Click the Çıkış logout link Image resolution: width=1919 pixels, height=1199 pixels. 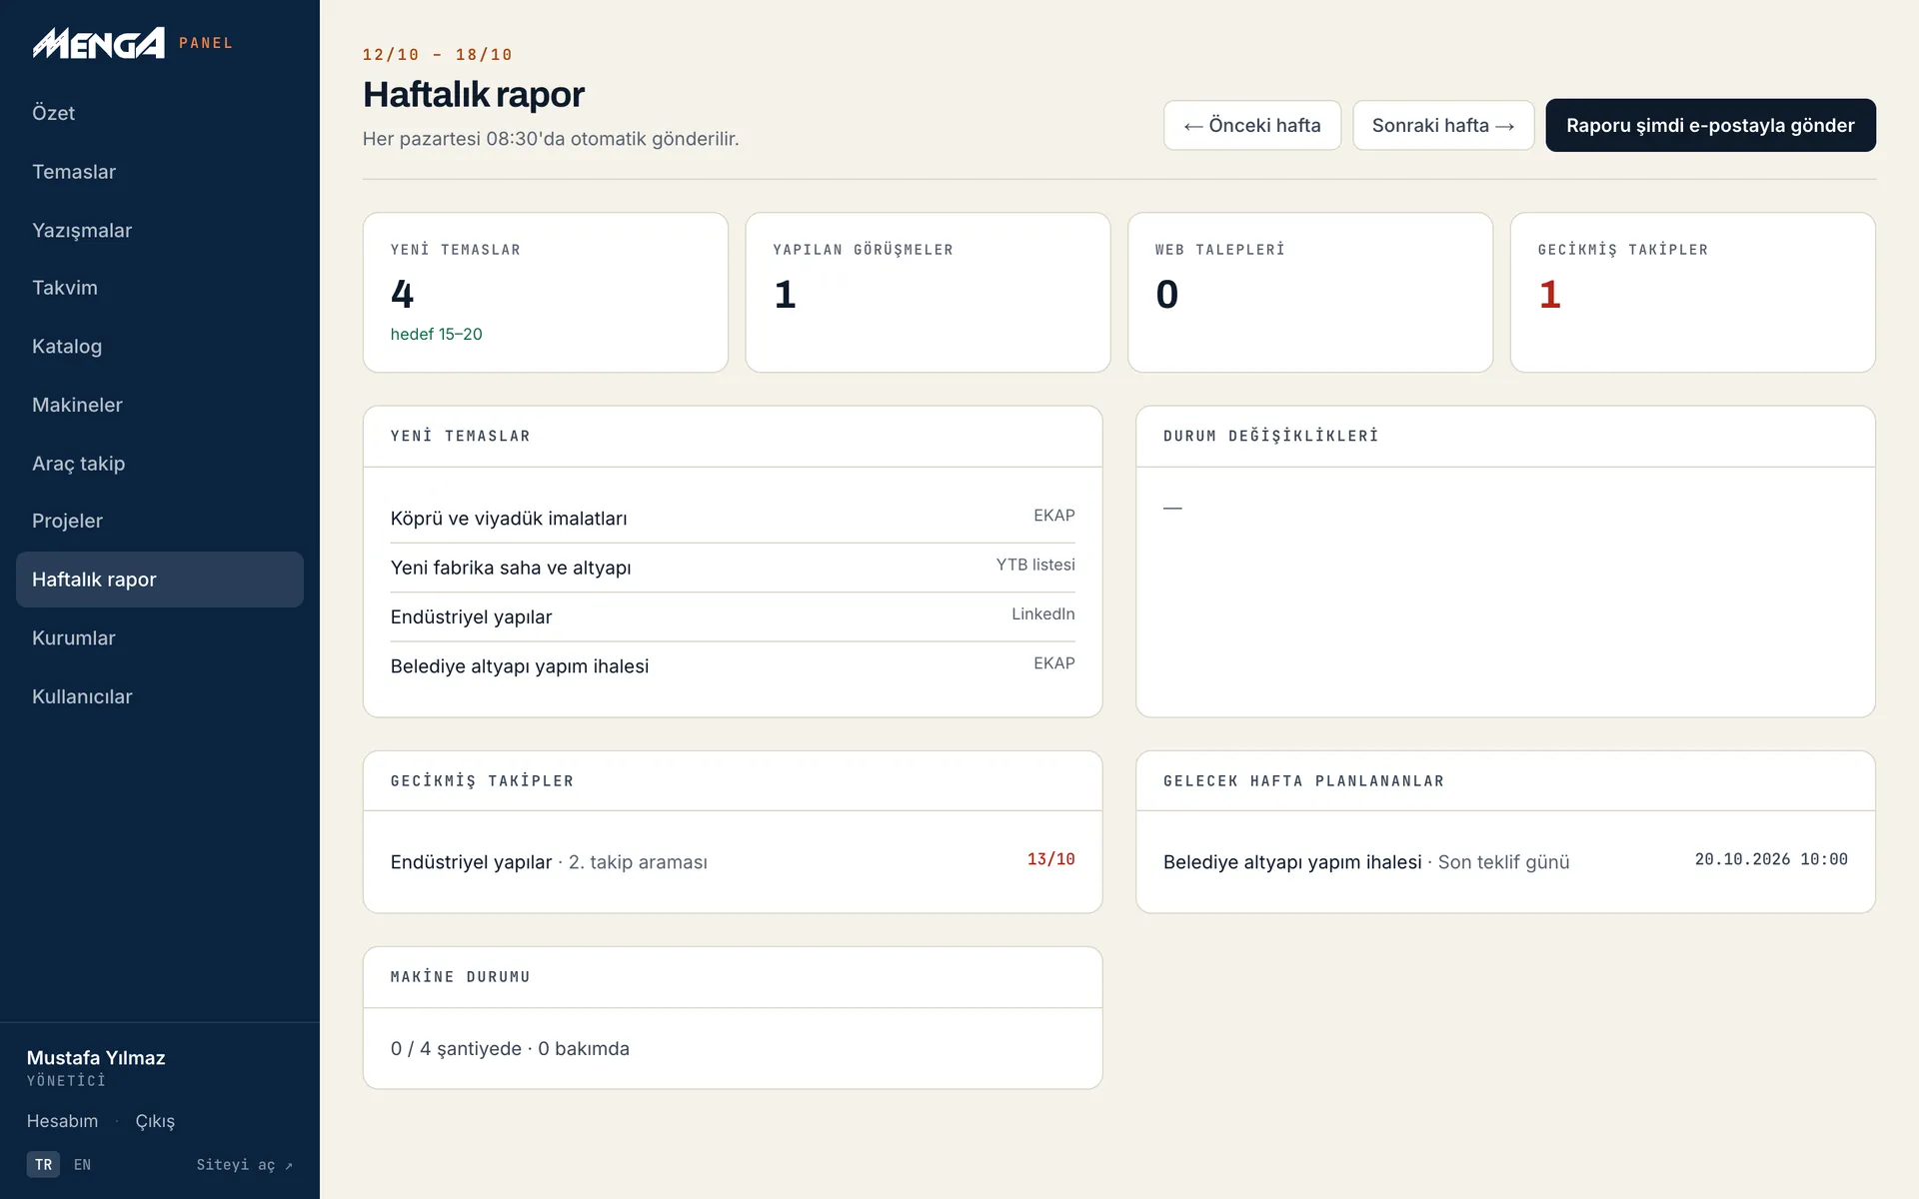155,1121
